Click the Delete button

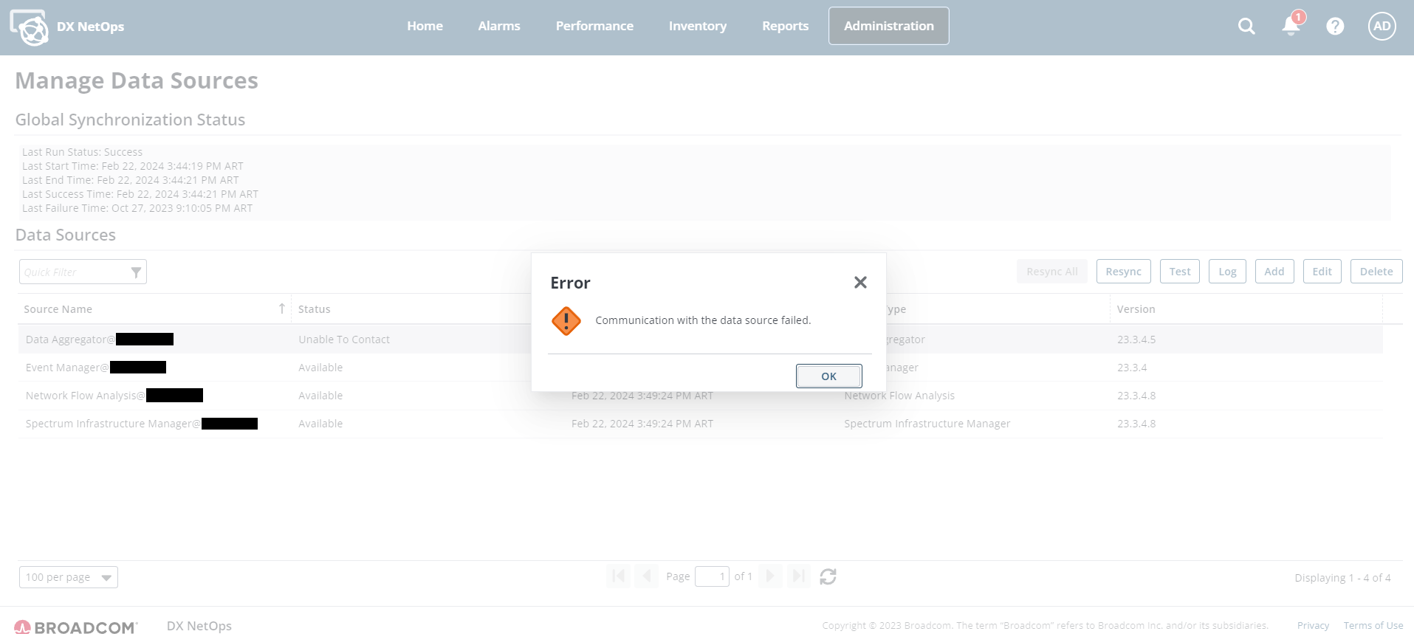click(1376, 272)
